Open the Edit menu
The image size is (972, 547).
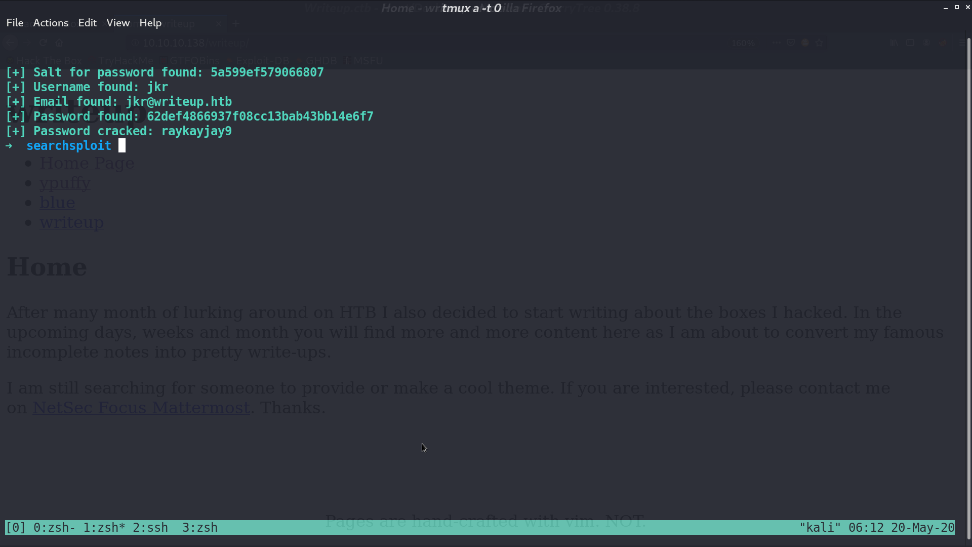click(87, 23)
